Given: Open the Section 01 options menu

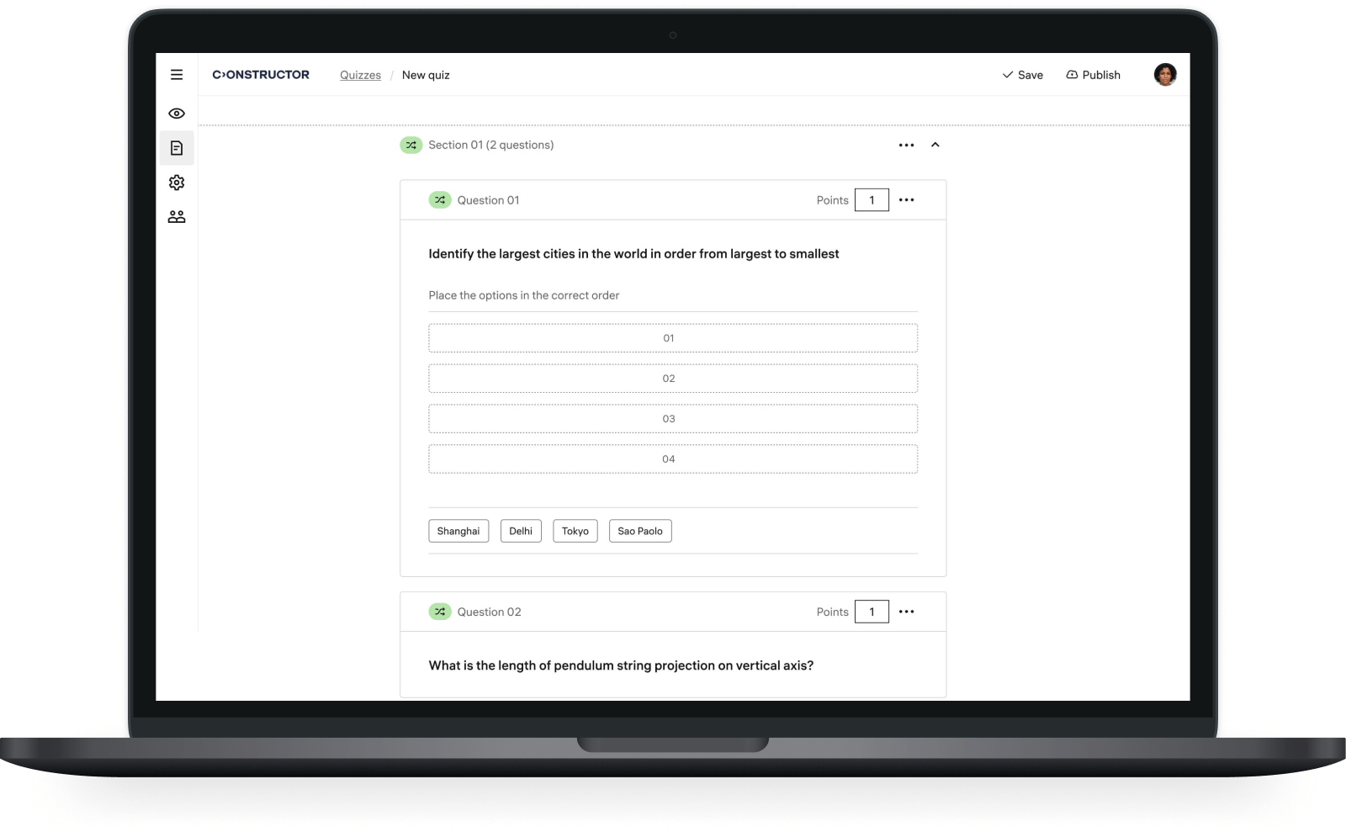Looking at the screenshot, I should tap(906, 145).
